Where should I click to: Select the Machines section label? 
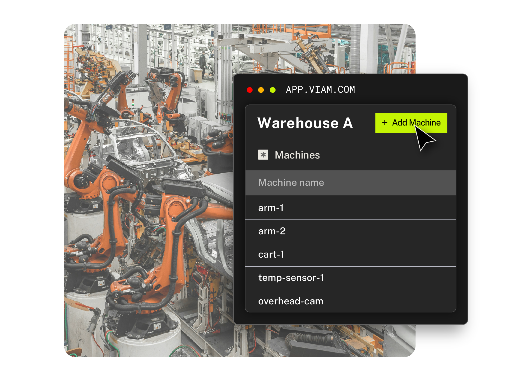click(297, 155)
